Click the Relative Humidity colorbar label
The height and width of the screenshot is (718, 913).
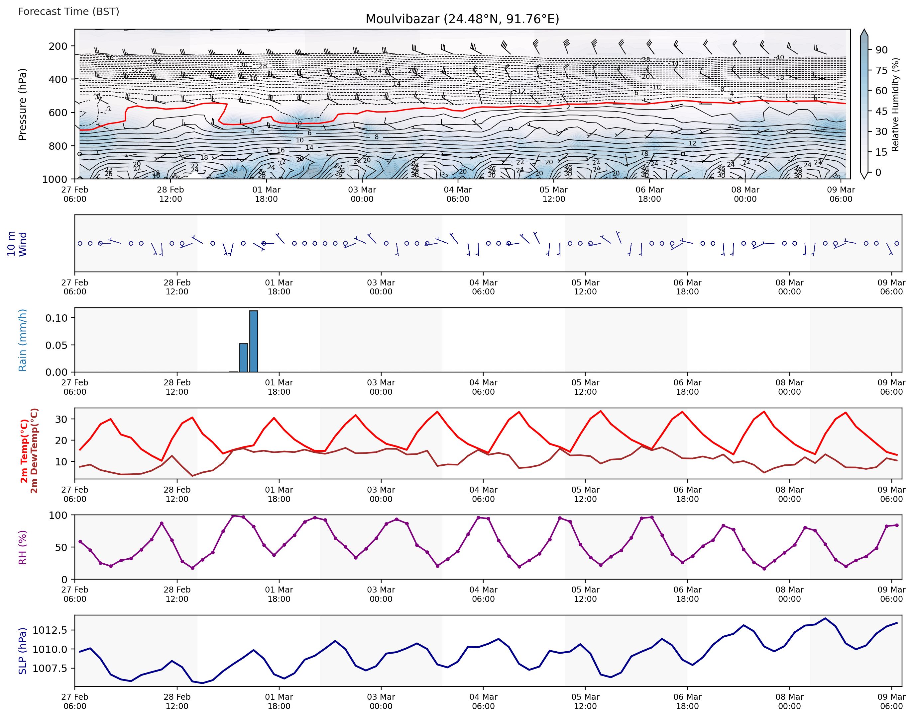coord(895,104)
